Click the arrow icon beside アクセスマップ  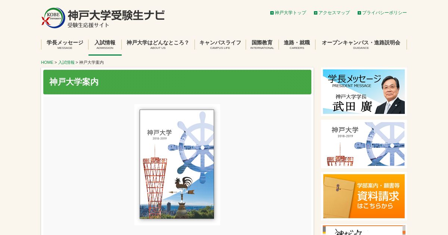[315, 13]
